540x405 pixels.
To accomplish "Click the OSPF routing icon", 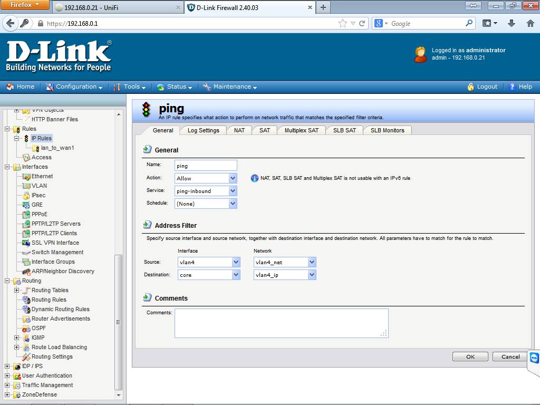I will coord(26,328).
